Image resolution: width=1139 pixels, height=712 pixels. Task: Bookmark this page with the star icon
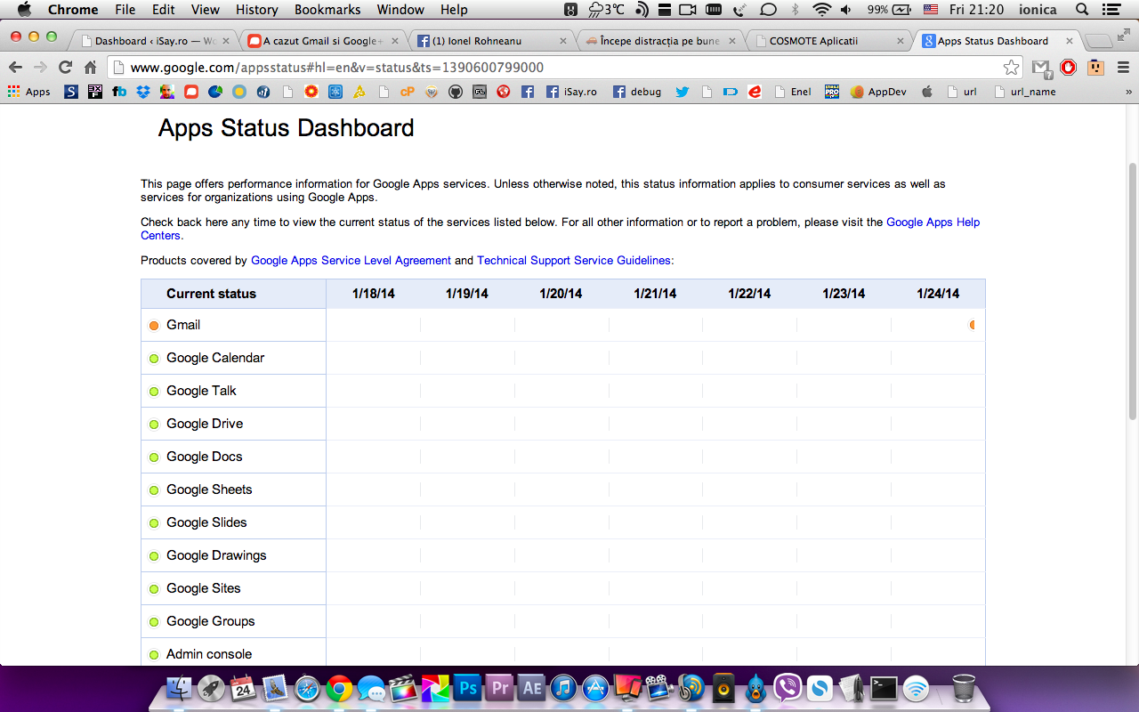[1011, 68]
